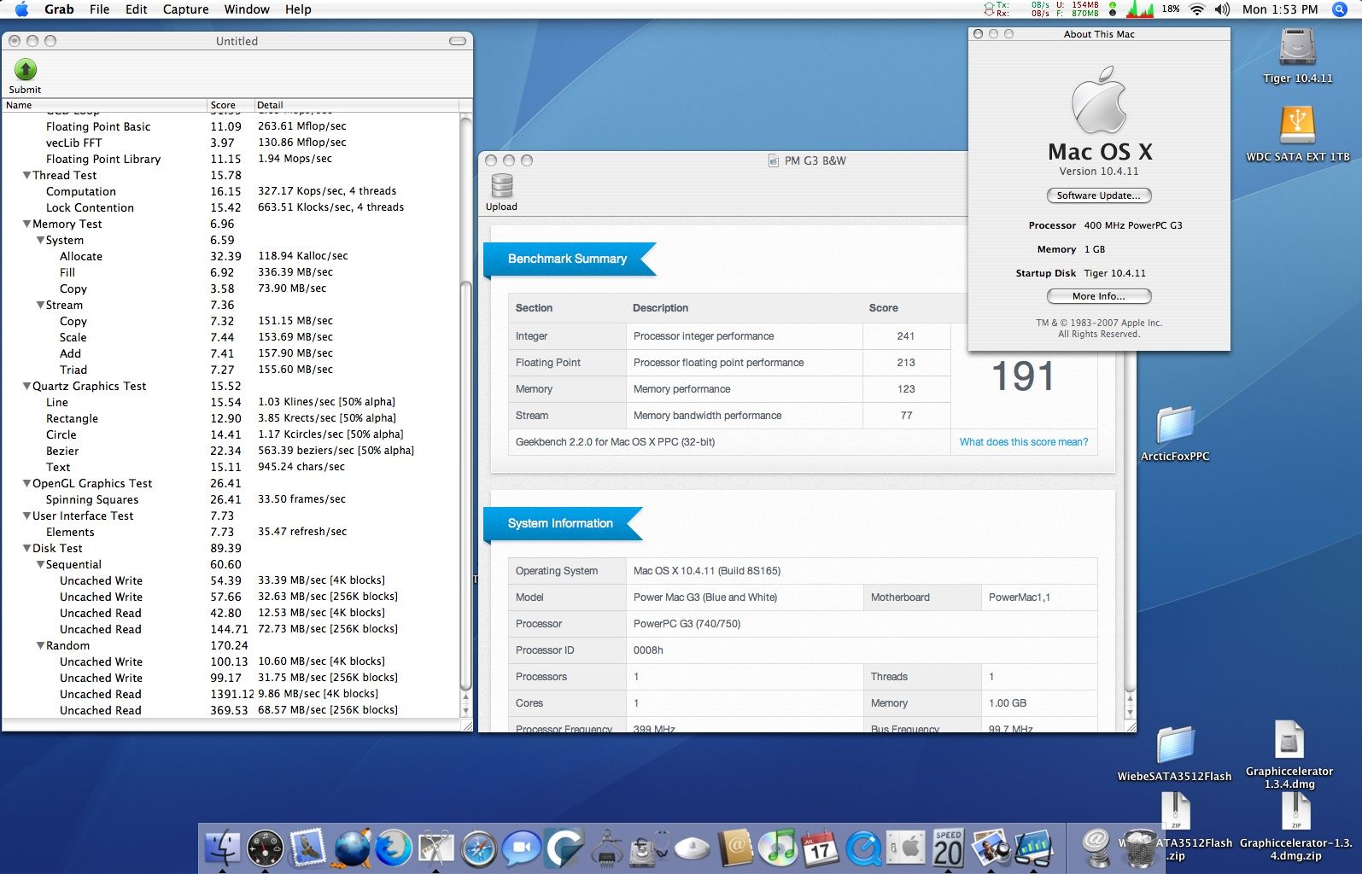Screen dimensions: 1362x874
Task: Open the ArcticFoxPPC folder on desktop
Action: pyautogui.click(x=1175, y=425)
